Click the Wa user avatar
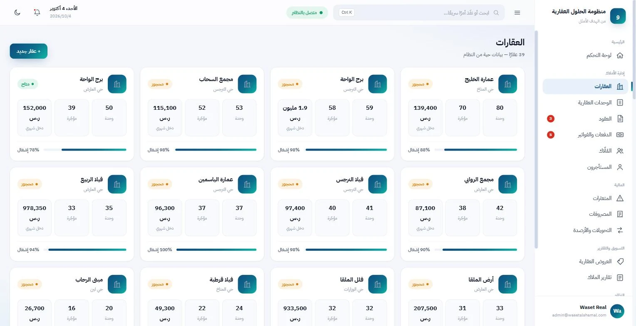Viewport: 636px width, 326px height. [617, 311]
